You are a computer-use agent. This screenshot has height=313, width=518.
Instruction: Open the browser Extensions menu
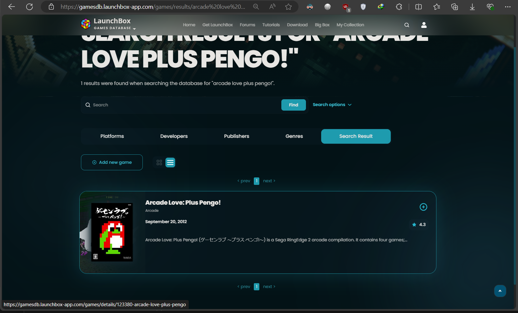coord(399,7)
